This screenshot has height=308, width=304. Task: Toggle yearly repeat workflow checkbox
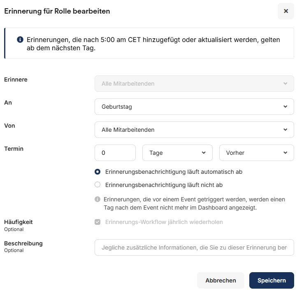click(x=97, y=222)
